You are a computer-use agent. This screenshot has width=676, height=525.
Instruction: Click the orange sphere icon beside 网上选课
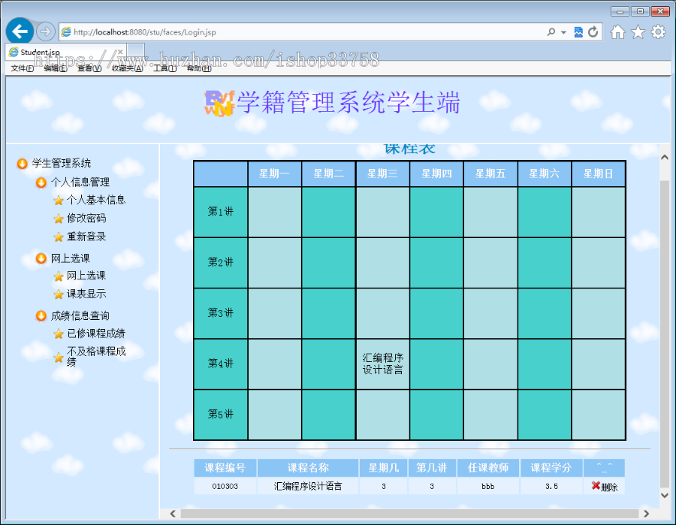[41, 258]
